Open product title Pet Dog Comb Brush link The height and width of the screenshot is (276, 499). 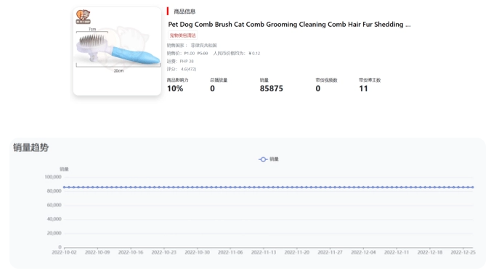pos(289,25)
